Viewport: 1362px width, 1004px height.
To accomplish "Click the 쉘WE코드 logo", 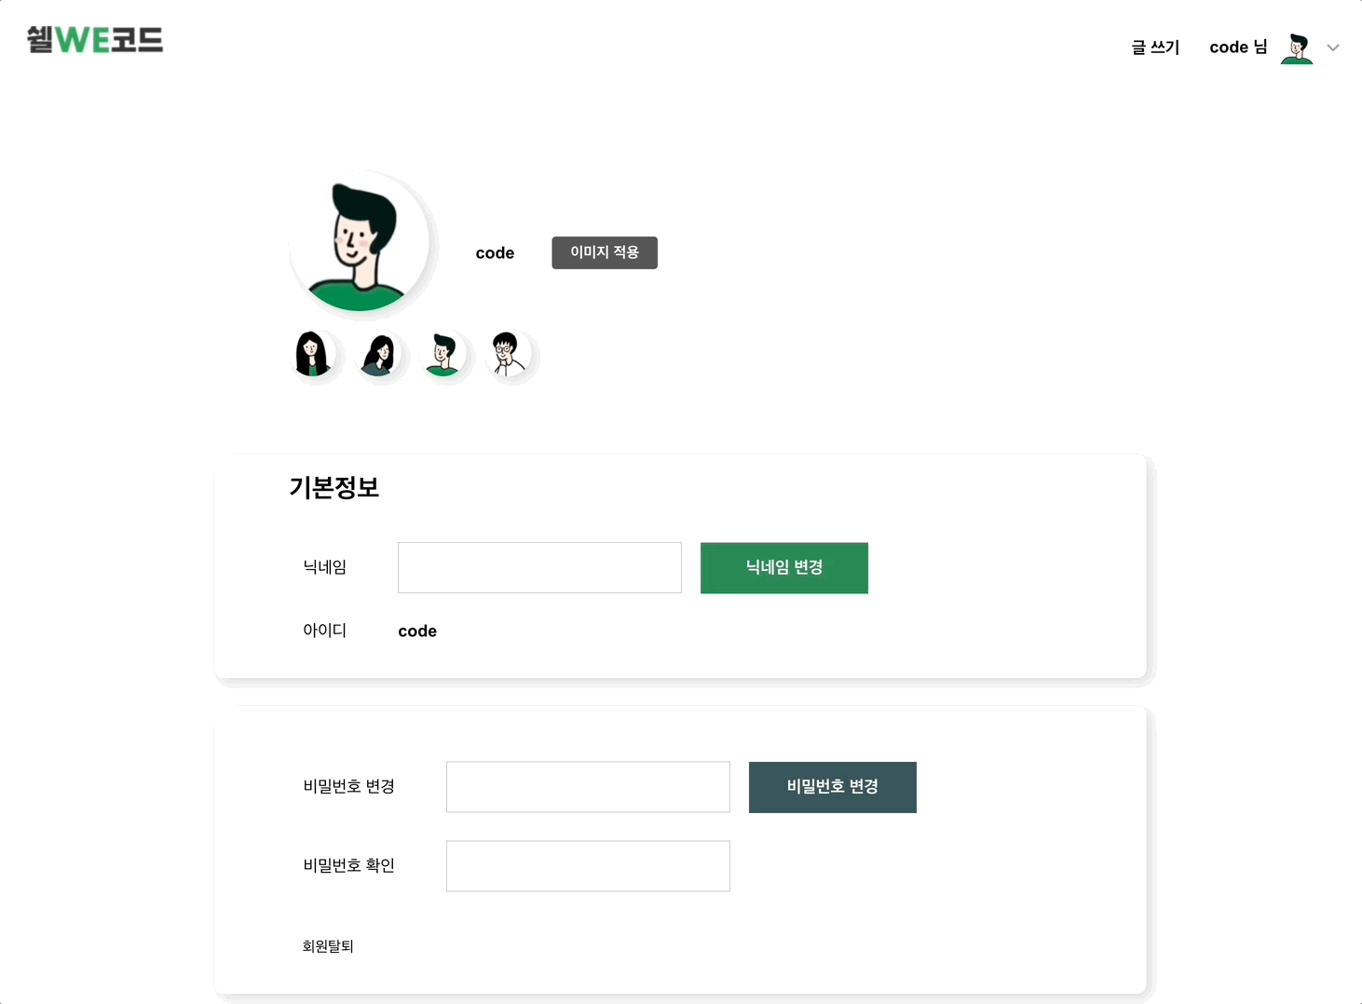I will pos(95,40).
